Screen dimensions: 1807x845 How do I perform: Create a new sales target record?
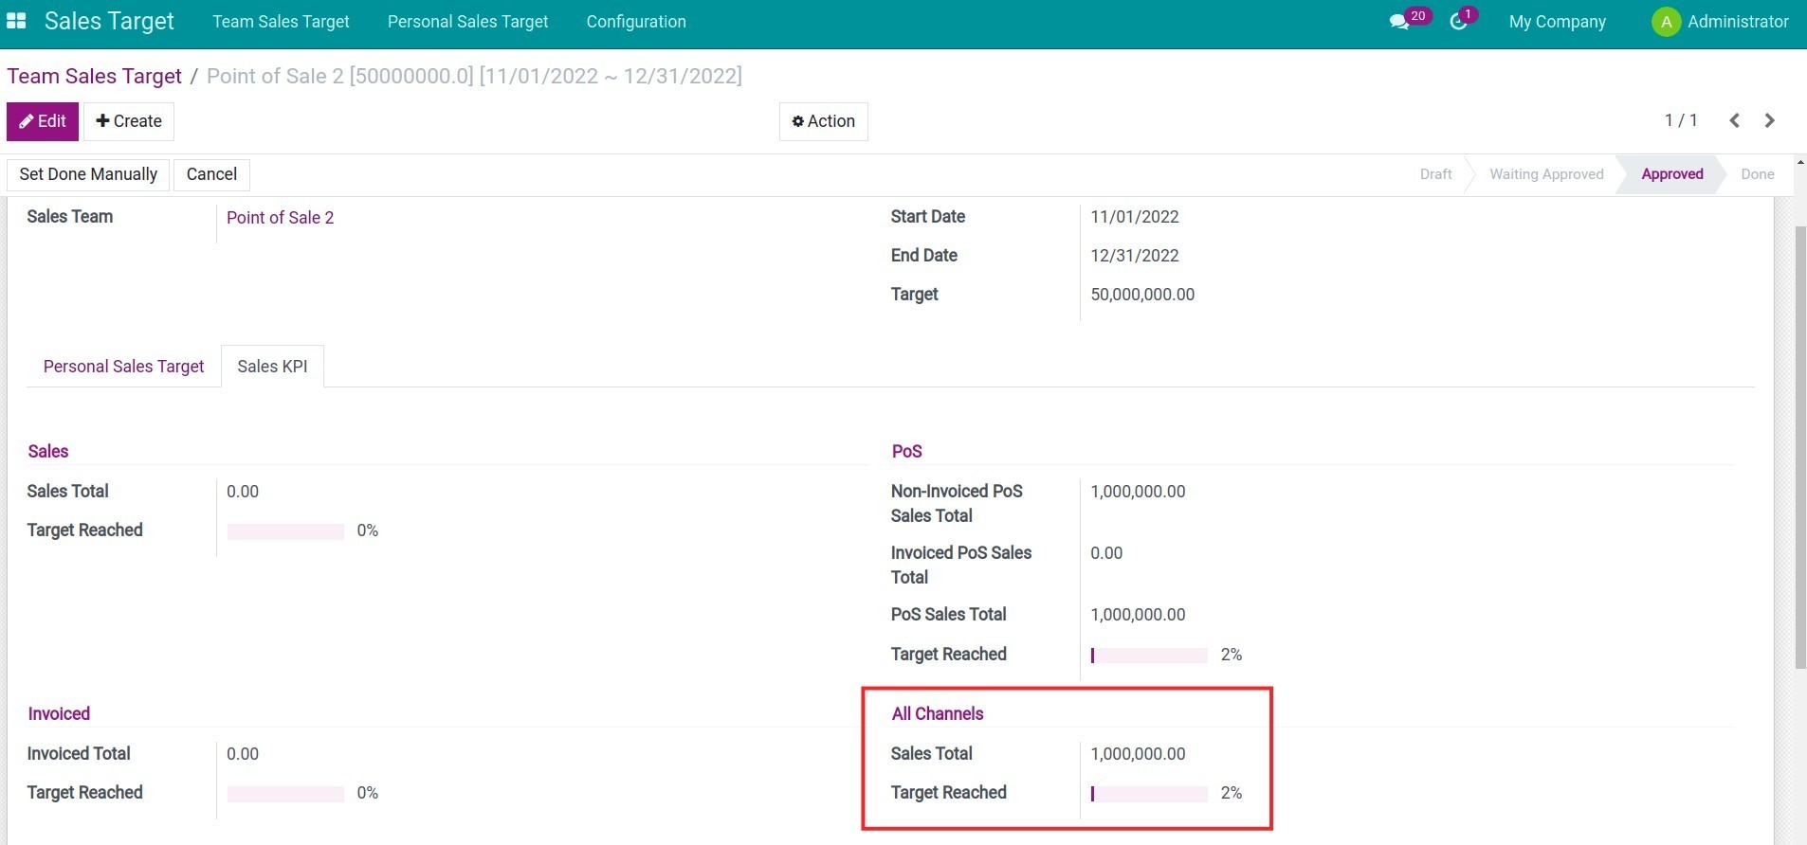click(129, 121)
